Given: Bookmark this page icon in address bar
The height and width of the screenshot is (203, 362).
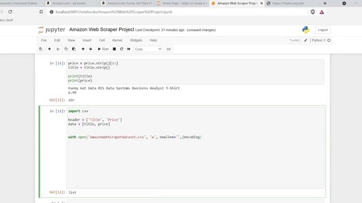Looking at the screenshot, I should 41,12.
